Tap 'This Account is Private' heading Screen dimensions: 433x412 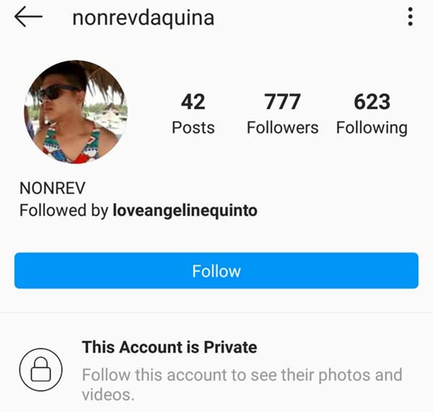click(x=169, y=347)
